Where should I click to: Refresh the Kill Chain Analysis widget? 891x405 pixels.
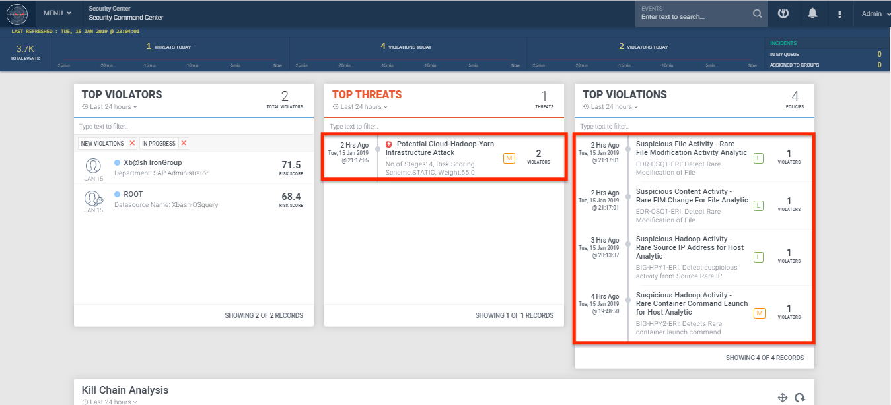pos(799,397)
